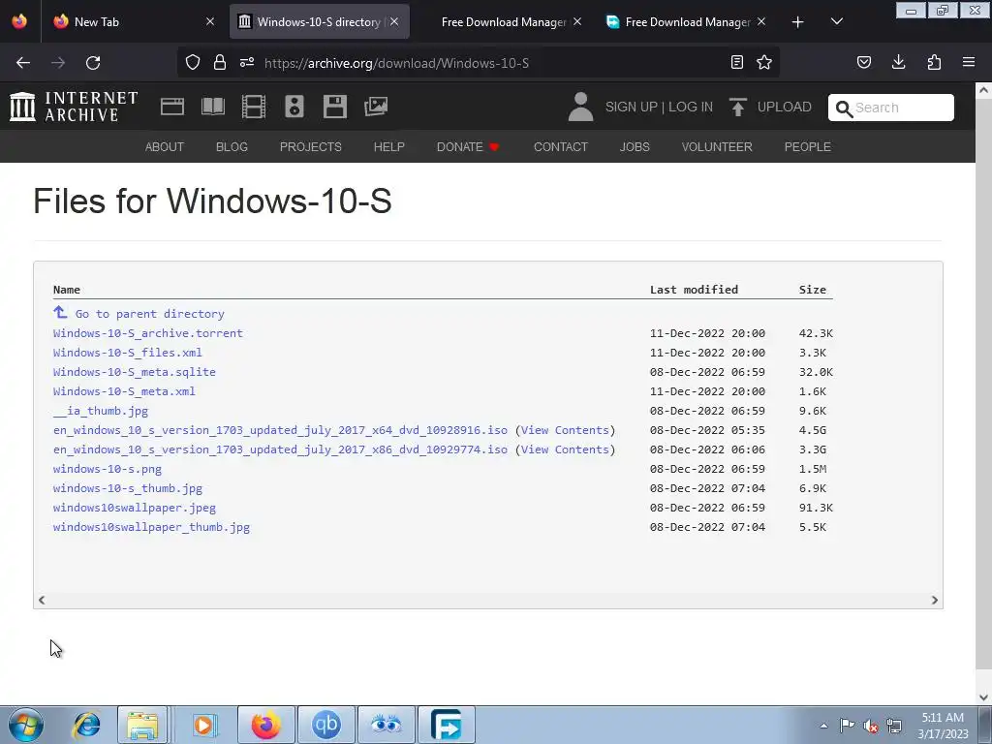Viewport: 992px width, 744px height.
Task: Click Go to parent directory link
Action: click(x=139, y=313)
